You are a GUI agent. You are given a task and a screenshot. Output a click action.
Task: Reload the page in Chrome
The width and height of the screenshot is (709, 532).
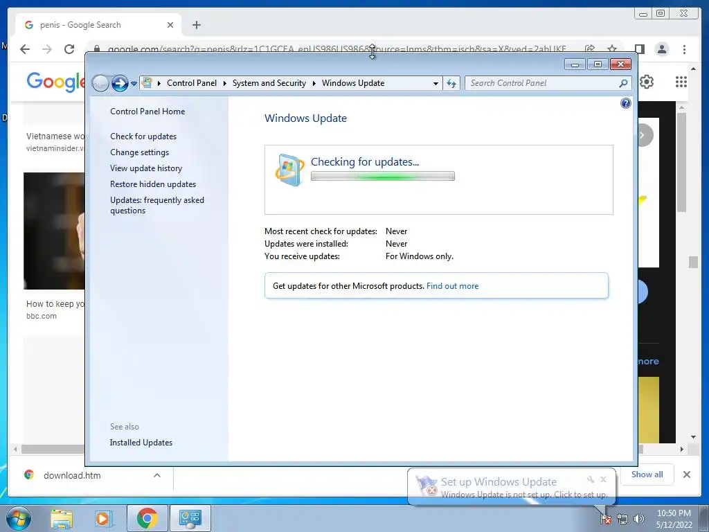[69, 49]
